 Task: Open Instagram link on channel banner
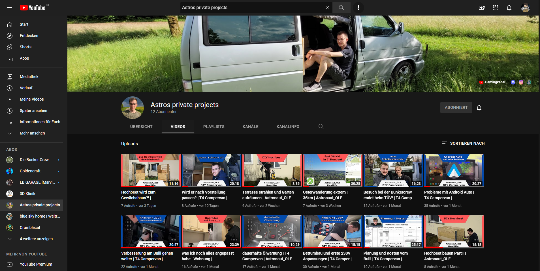(x=521, y=82)
